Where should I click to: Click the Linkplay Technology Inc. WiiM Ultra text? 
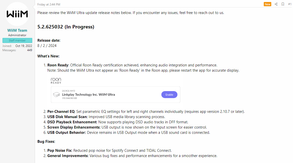coord(88,94)
